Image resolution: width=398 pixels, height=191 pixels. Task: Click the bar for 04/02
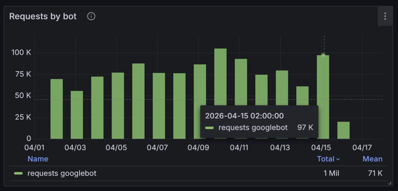(57, 109)
